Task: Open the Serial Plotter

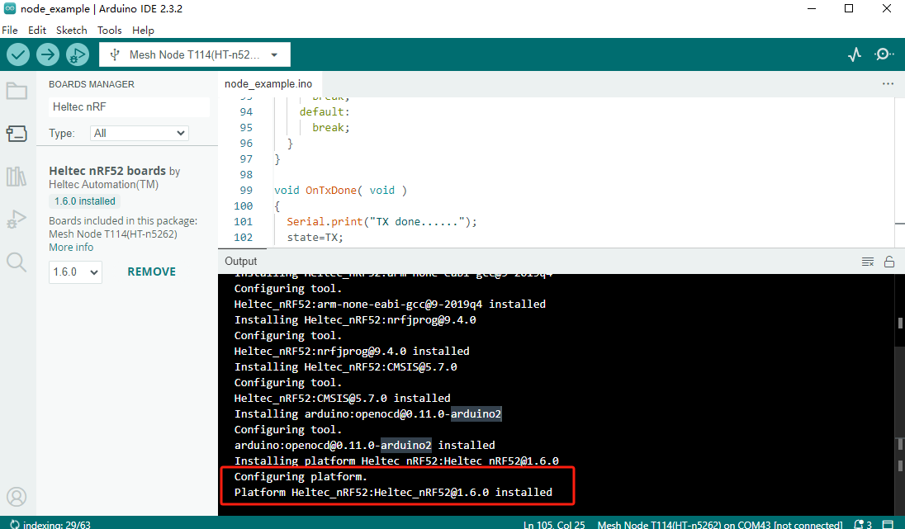Action: (x=855, y=54)
